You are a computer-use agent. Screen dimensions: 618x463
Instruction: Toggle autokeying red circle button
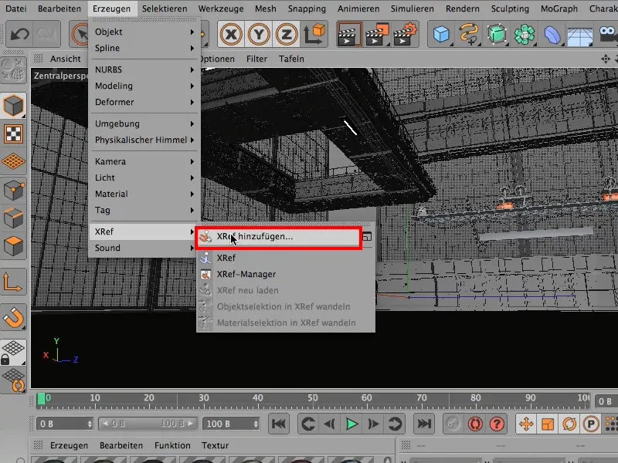[x=475, y=424]
